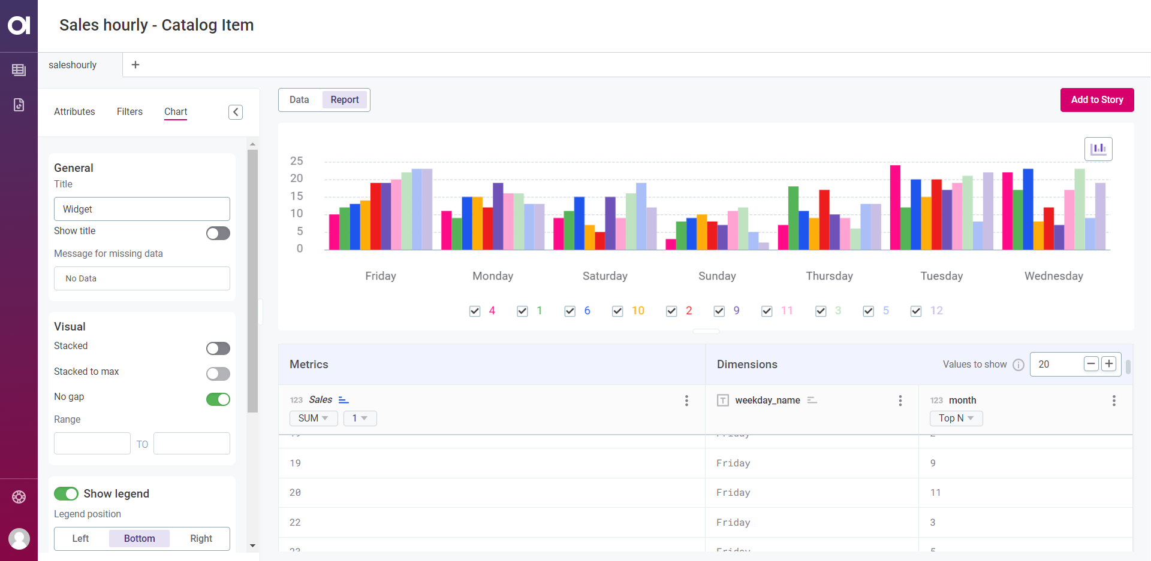1151x561 pixels.
Task: Click the Add to Story button
Action: pos(1097,100)
